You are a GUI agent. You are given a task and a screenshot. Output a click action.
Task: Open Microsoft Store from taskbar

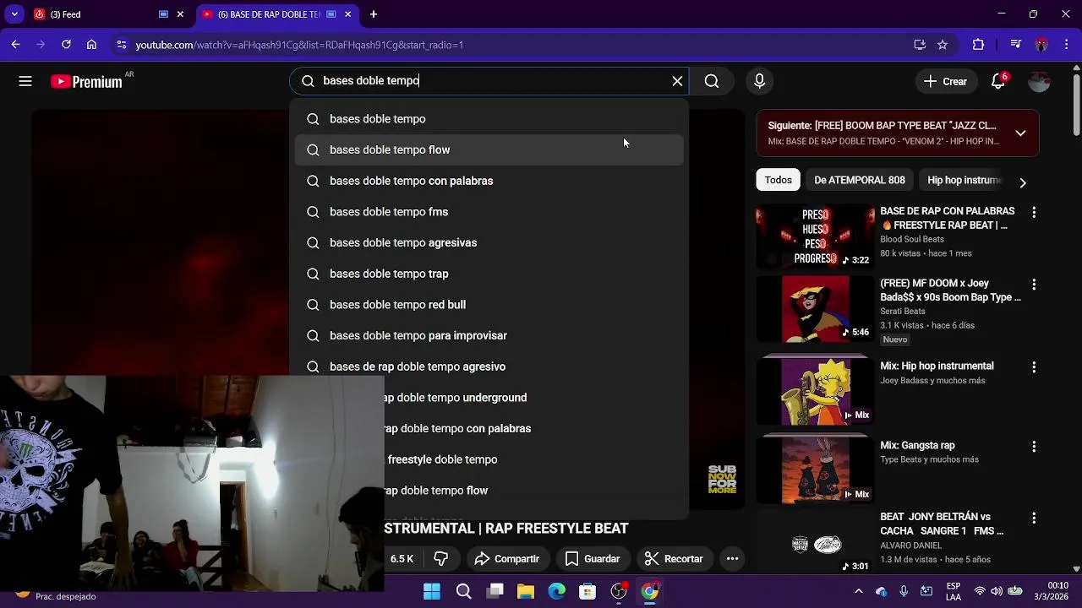pyautogui.click(x=587, y=591)
